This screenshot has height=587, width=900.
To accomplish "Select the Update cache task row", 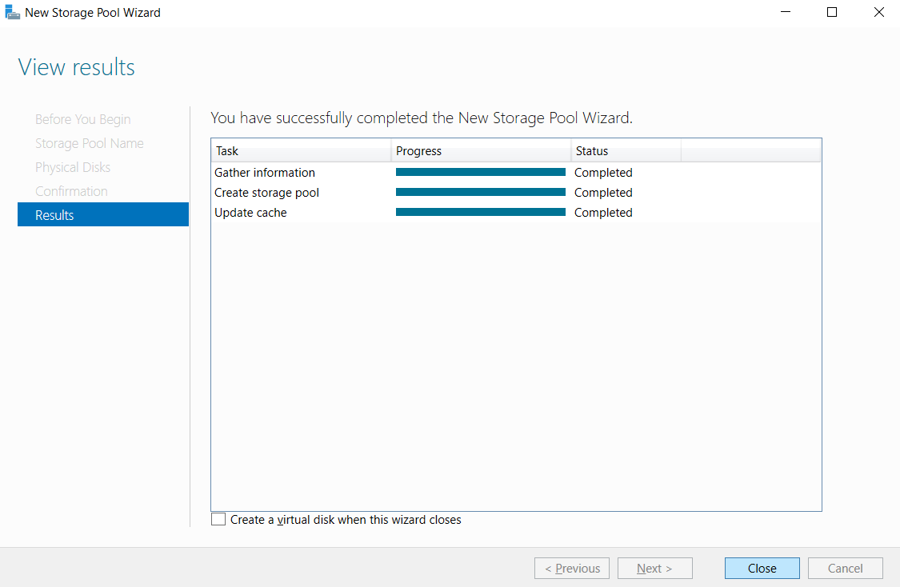I will [x=516, y=212].
